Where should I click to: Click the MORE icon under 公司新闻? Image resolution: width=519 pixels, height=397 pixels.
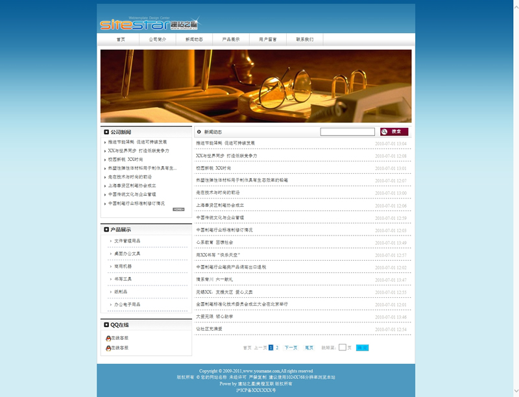(x=178, y=210)
